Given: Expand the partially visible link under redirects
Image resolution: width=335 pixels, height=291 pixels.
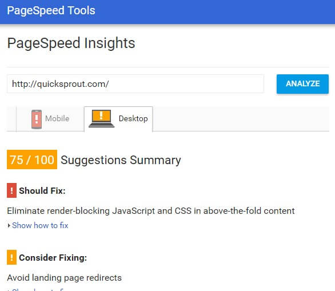Looking at the screenshot, I should (38, 289).
